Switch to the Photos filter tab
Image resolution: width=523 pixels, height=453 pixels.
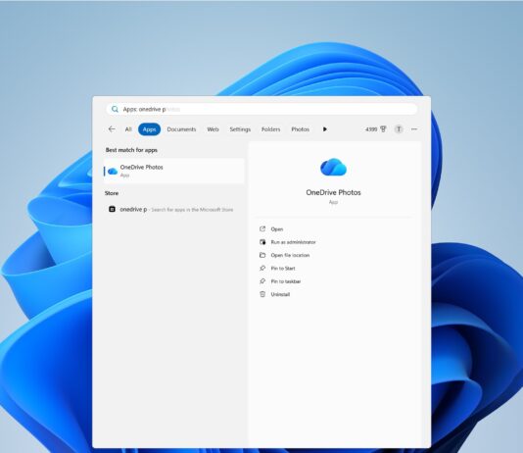coord(301,129)
